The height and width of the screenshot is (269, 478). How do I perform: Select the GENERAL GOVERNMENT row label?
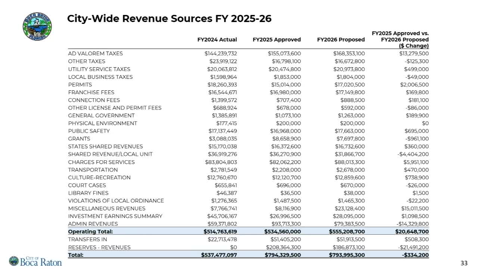[101, 116]
